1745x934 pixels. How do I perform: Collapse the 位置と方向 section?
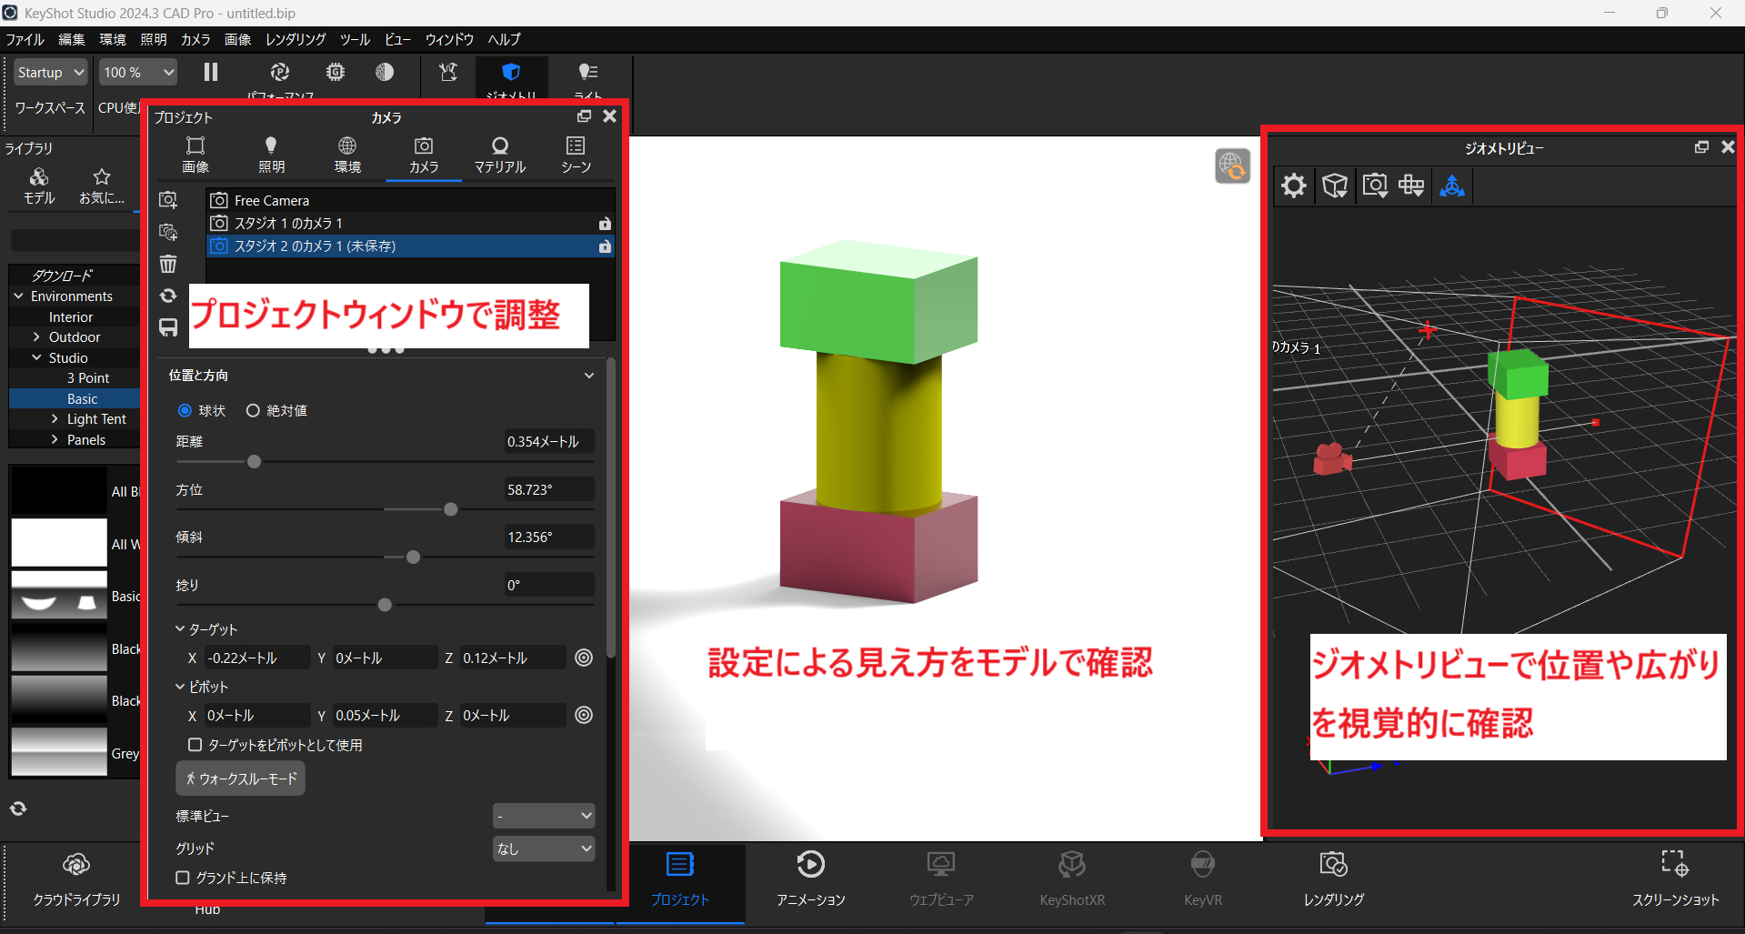pos(589,376)
